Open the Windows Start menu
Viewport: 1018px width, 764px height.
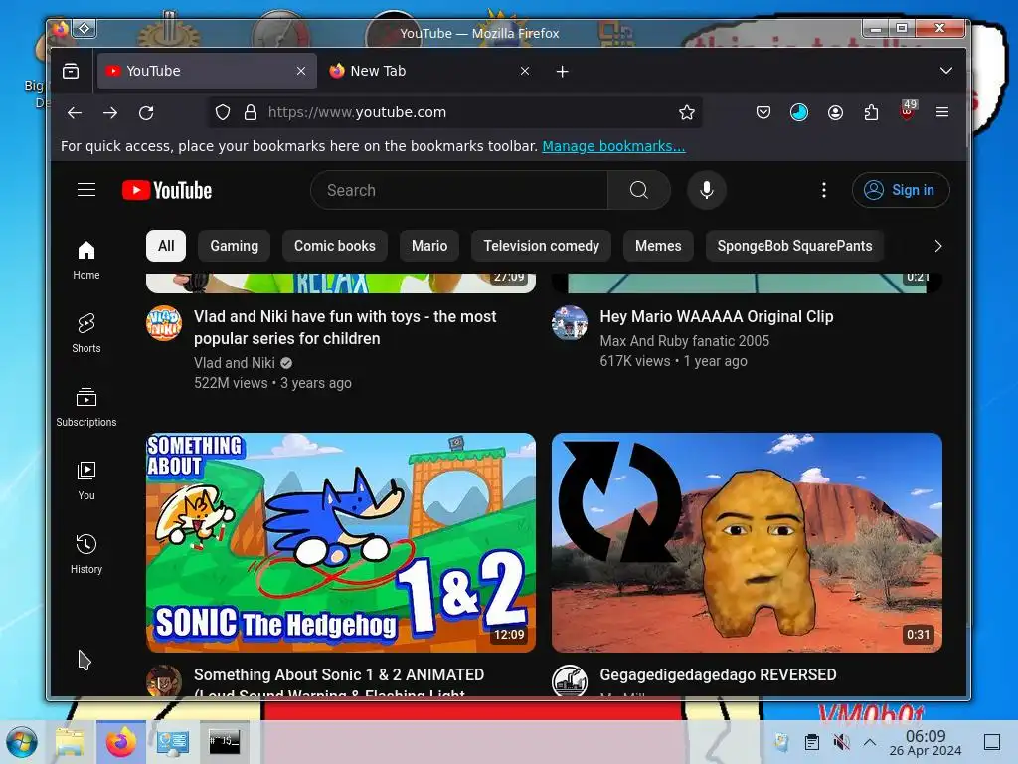coord(22,742)
